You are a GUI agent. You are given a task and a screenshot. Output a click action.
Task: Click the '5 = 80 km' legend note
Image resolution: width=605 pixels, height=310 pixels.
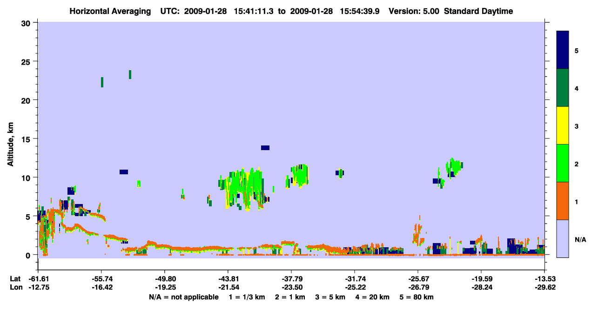point(417,297)
